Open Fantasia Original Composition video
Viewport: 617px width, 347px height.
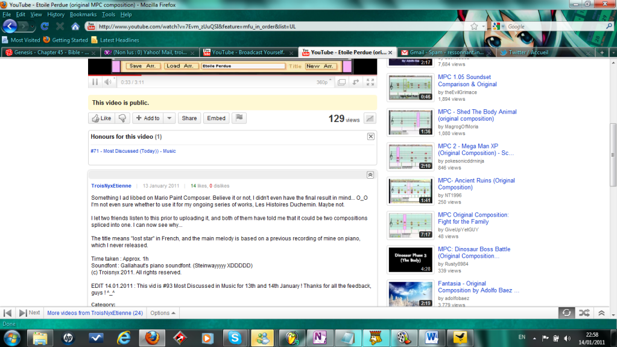pyautogui.click(x=478, y=287)
